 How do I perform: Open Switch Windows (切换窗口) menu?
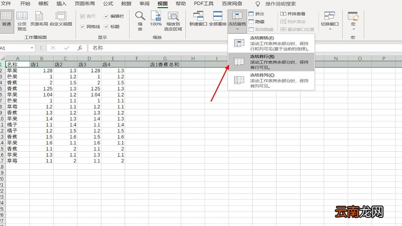point(330,21)
